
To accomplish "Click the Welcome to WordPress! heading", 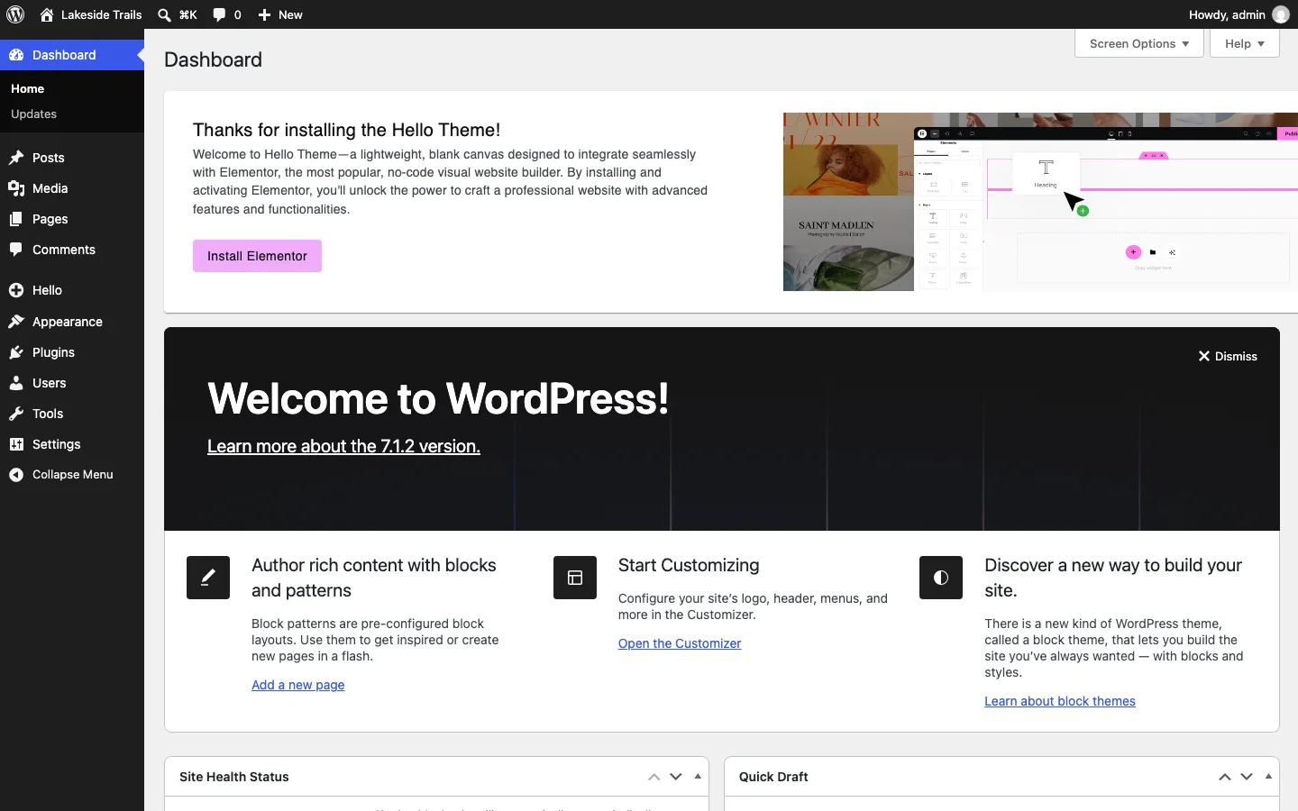I will [x=438, y=398].
